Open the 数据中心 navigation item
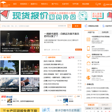This screenshot has width=112, height=112. pos(34,4)
